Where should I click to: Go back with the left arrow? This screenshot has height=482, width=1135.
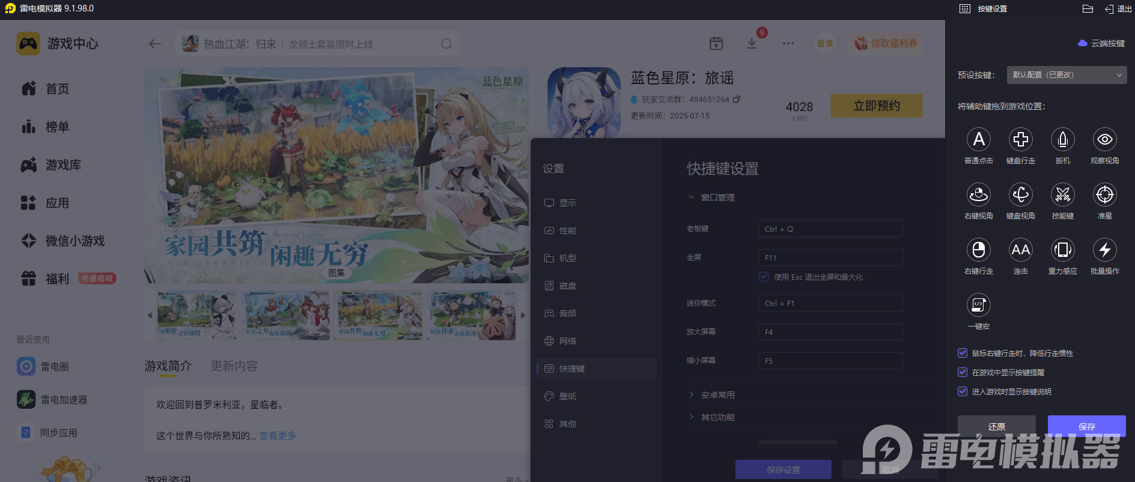point(155,43)
